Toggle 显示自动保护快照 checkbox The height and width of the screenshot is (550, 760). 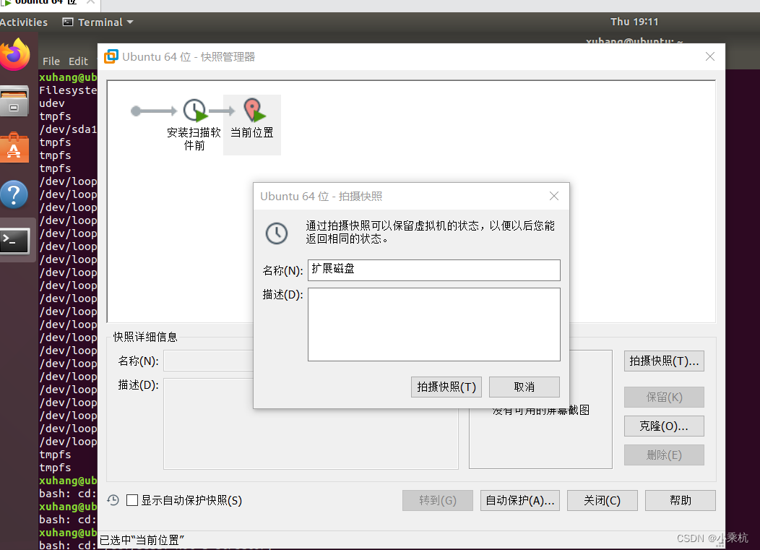coord(131,500)
